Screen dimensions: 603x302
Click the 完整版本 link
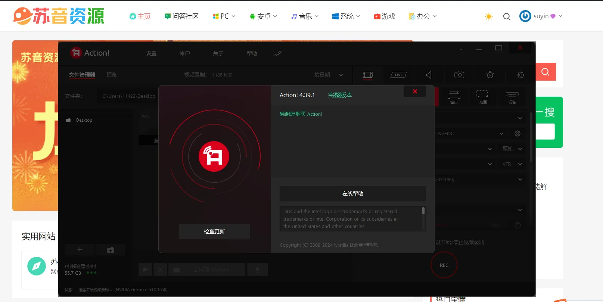[x=340, y=95]
